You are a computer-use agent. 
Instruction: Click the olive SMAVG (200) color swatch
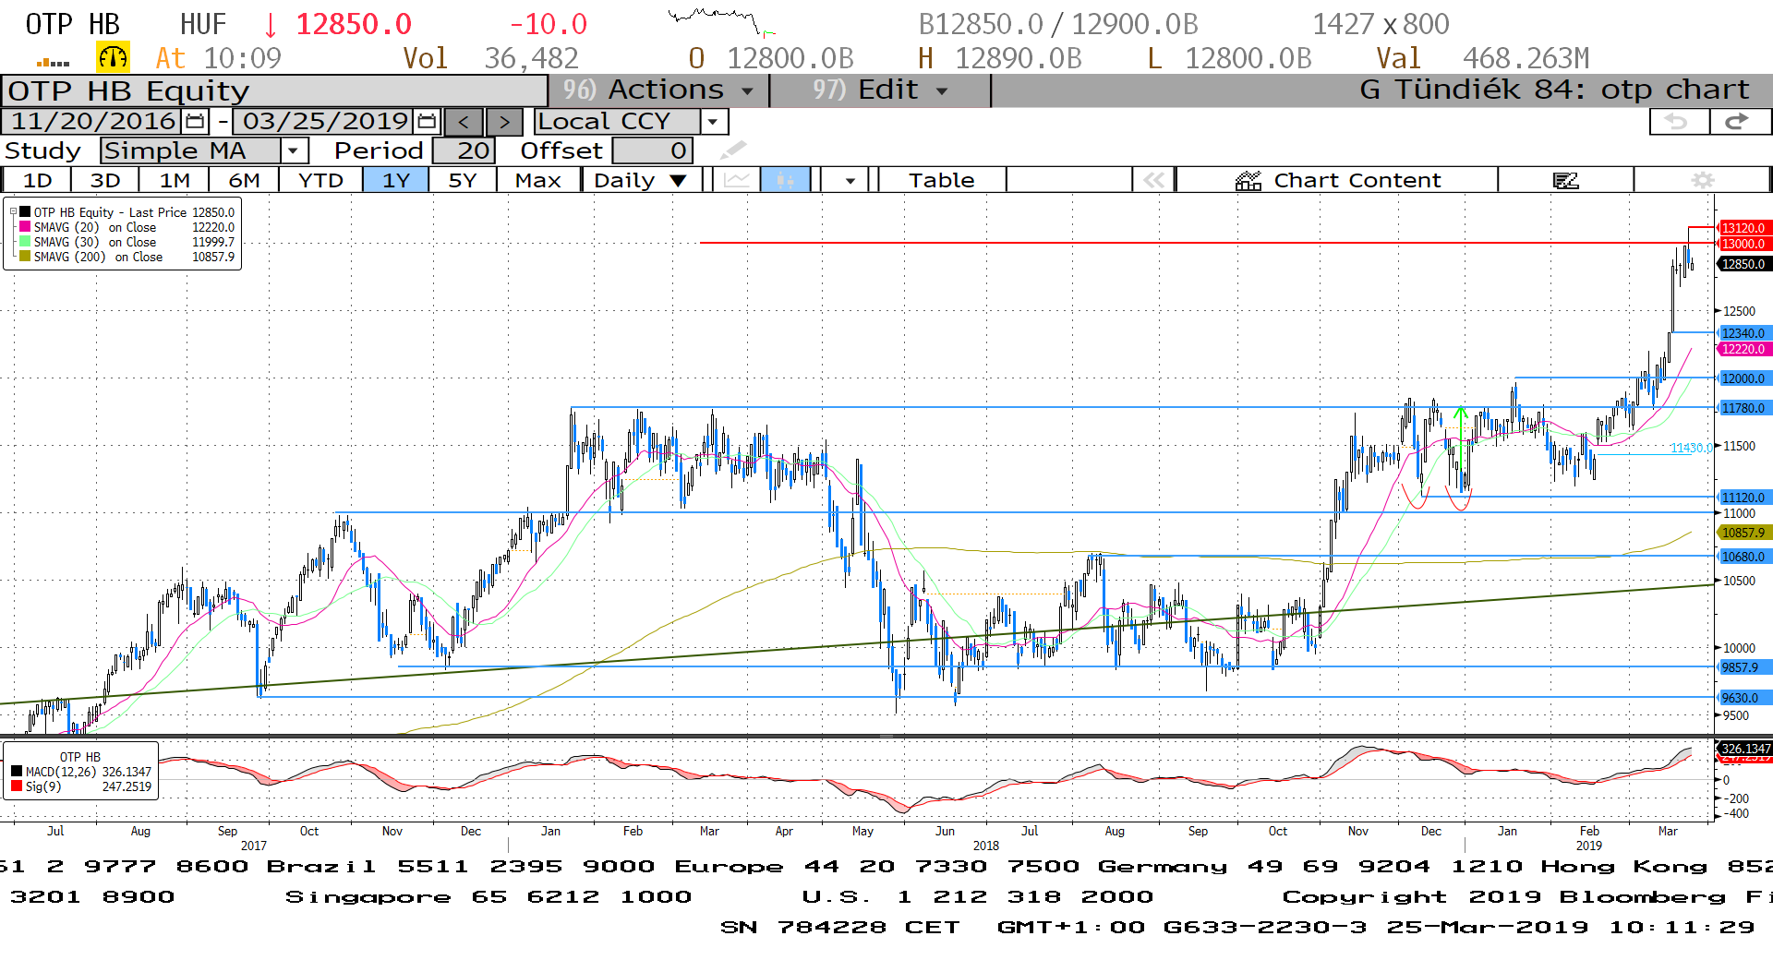[x=25, y=257]
